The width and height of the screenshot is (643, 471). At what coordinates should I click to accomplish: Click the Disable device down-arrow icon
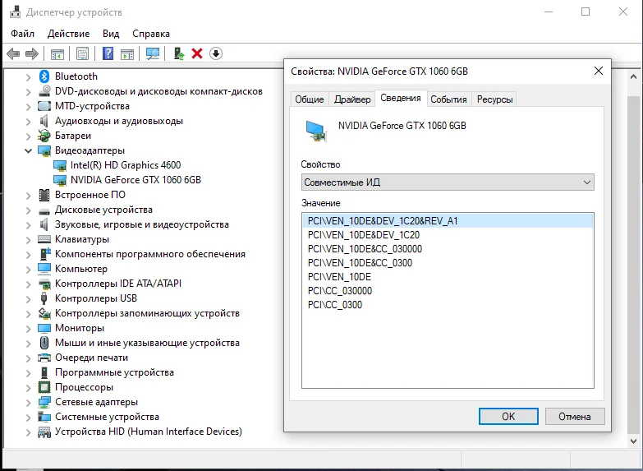coord(216,53)
